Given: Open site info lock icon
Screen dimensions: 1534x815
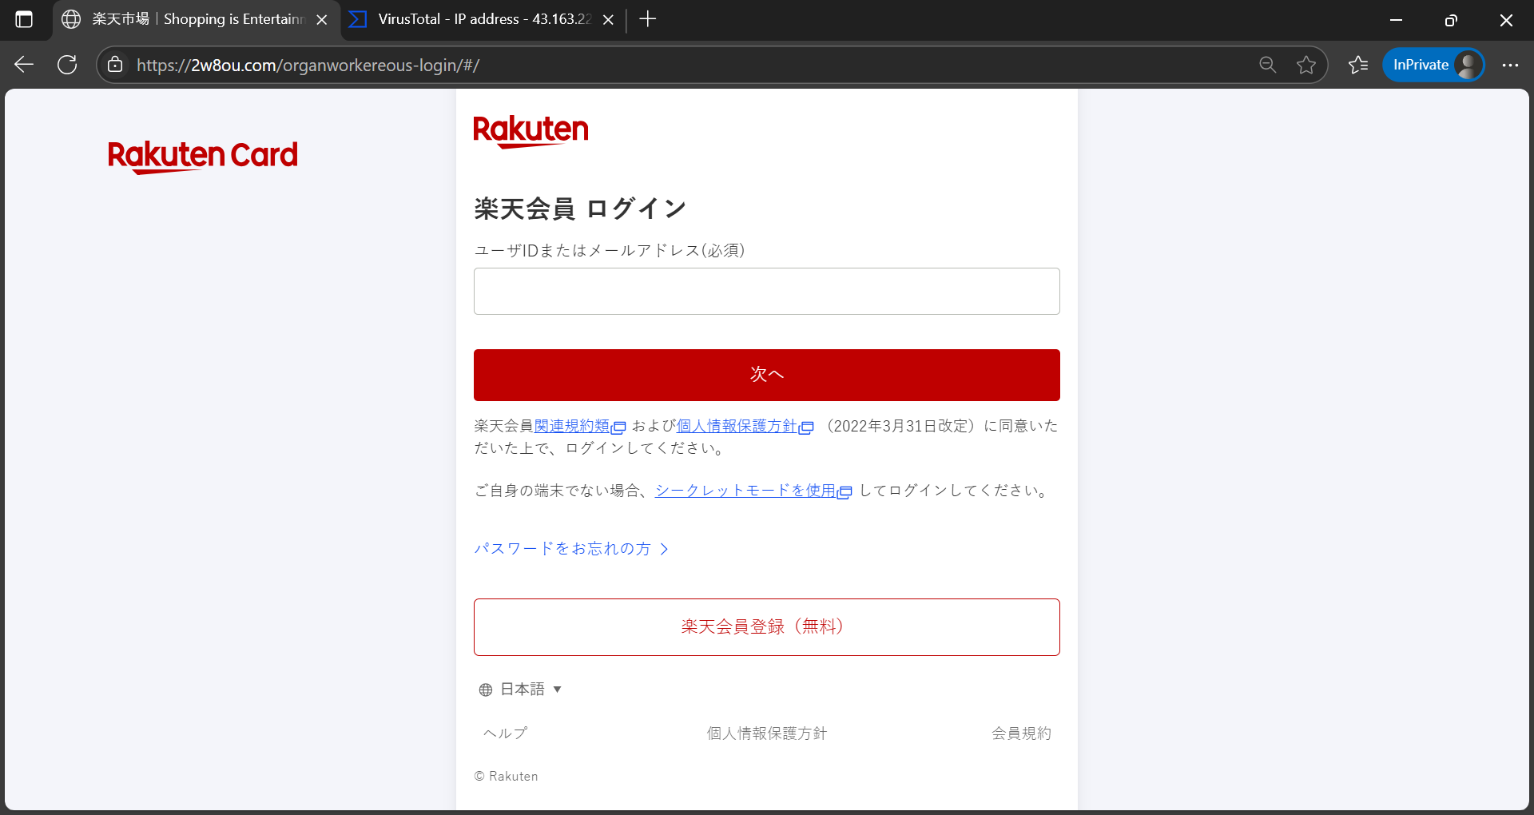Looking at the screenshot, I should click(x=115, y=65).
